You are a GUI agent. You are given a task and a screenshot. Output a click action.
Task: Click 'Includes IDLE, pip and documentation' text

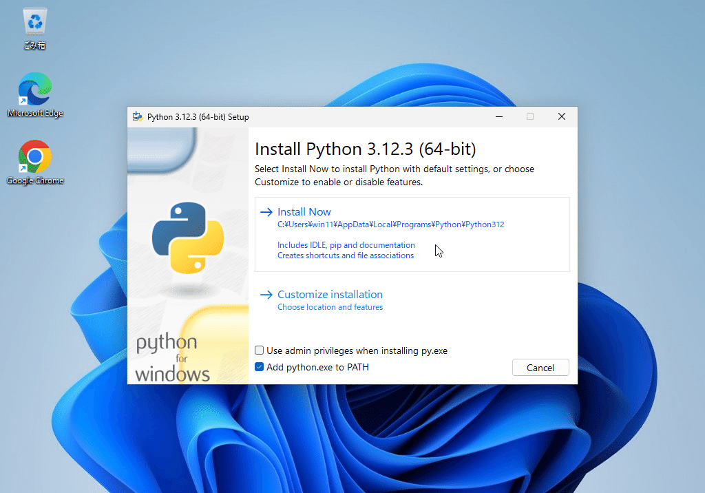[x=346, y=245]
